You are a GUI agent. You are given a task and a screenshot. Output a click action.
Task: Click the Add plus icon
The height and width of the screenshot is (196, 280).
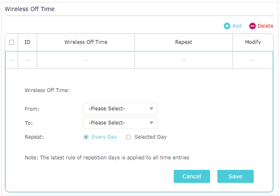coord(227,26)
